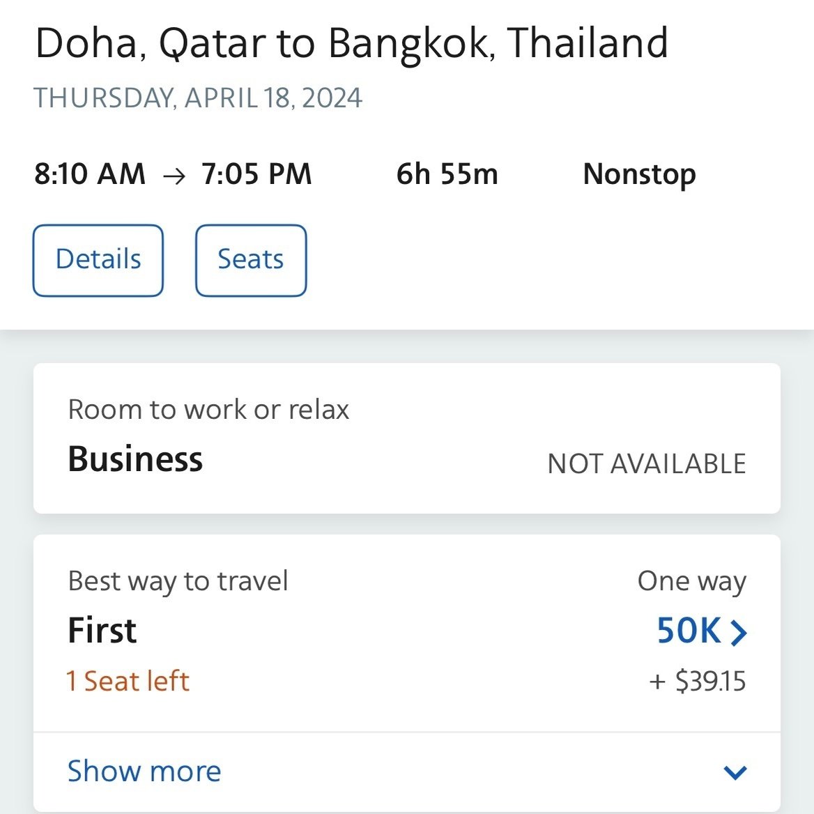This screenshot has width=814, height=814.
Task: Click the chevron next to 50K
Action: coord(738,633)
